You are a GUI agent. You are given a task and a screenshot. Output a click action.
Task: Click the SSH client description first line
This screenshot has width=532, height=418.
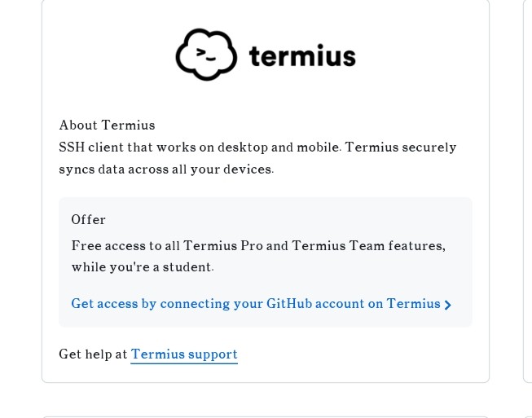tap(257, 147)
